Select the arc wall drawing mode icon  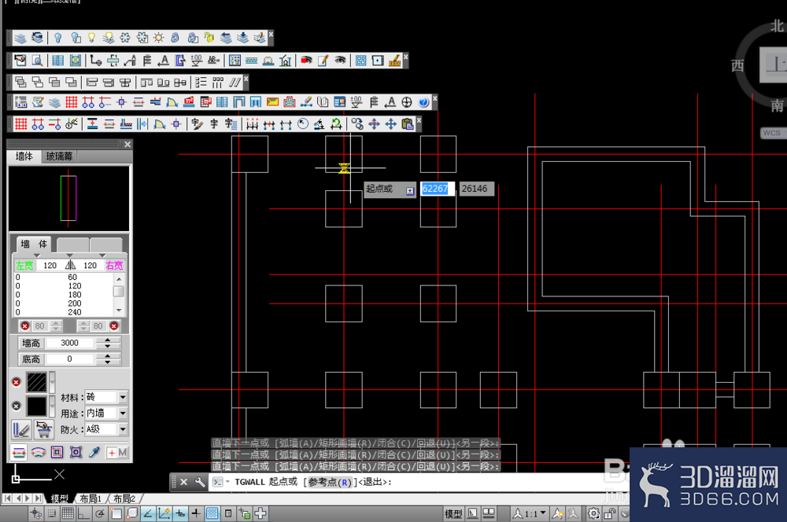click(38, 453)
